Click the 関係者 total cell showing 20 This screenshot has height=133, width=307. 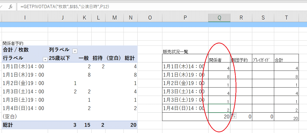pyautogui.click(x=219, y=117)
